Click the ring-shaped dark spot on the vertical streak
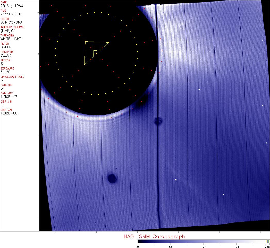The image size is (270, 248). 158,121
